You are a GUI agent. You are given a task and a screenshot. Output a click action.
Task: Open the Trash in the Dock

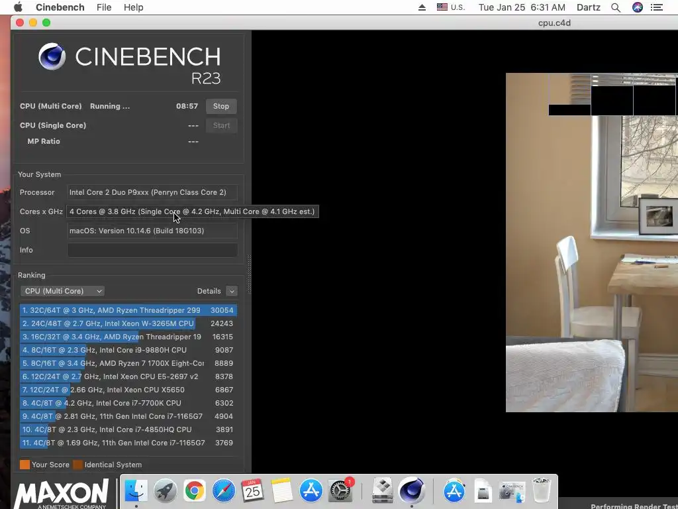click(x=541, y=490)
